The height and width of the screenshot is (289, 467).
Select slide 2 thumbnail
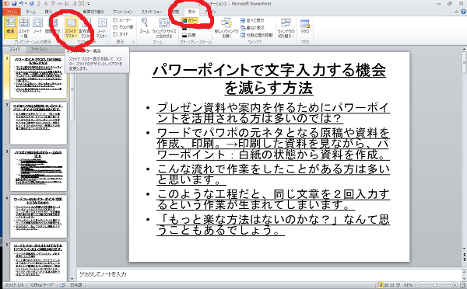pyautogui.click(x=38, y=124)
